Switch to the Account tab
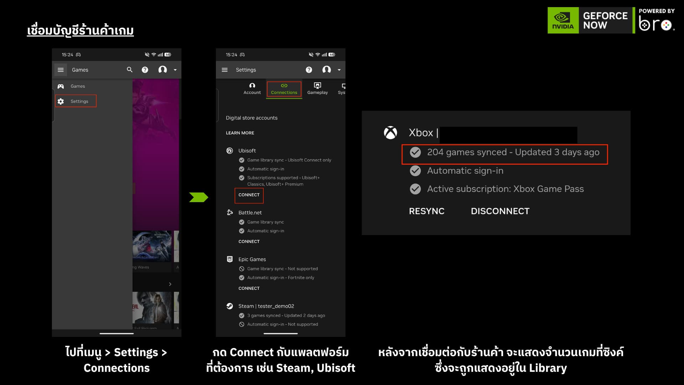Image resolution: width=684 pixels, height=385 pixels. 252,89
